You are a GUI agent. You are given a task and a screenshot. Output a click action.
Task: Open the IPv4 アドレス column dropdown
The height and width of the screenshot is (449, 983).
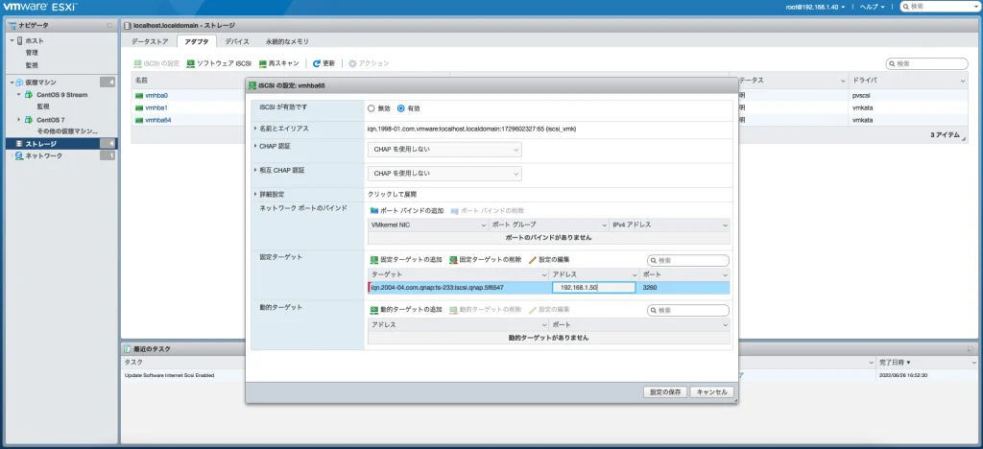(725, 224)
